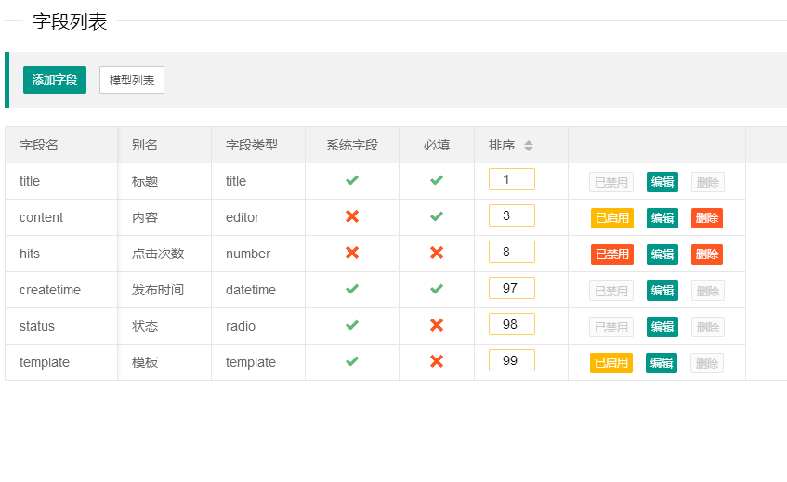This screenshot has width=787, height=482.
Task: Click the 系统字段 cross icon for hits
Action: click(x=352, y=254)
